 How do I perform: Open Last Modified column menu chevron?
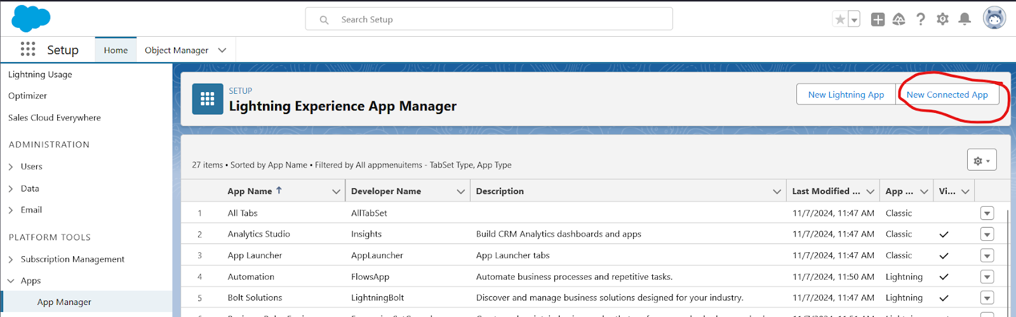pyautogui.click(x=871, y=191)
